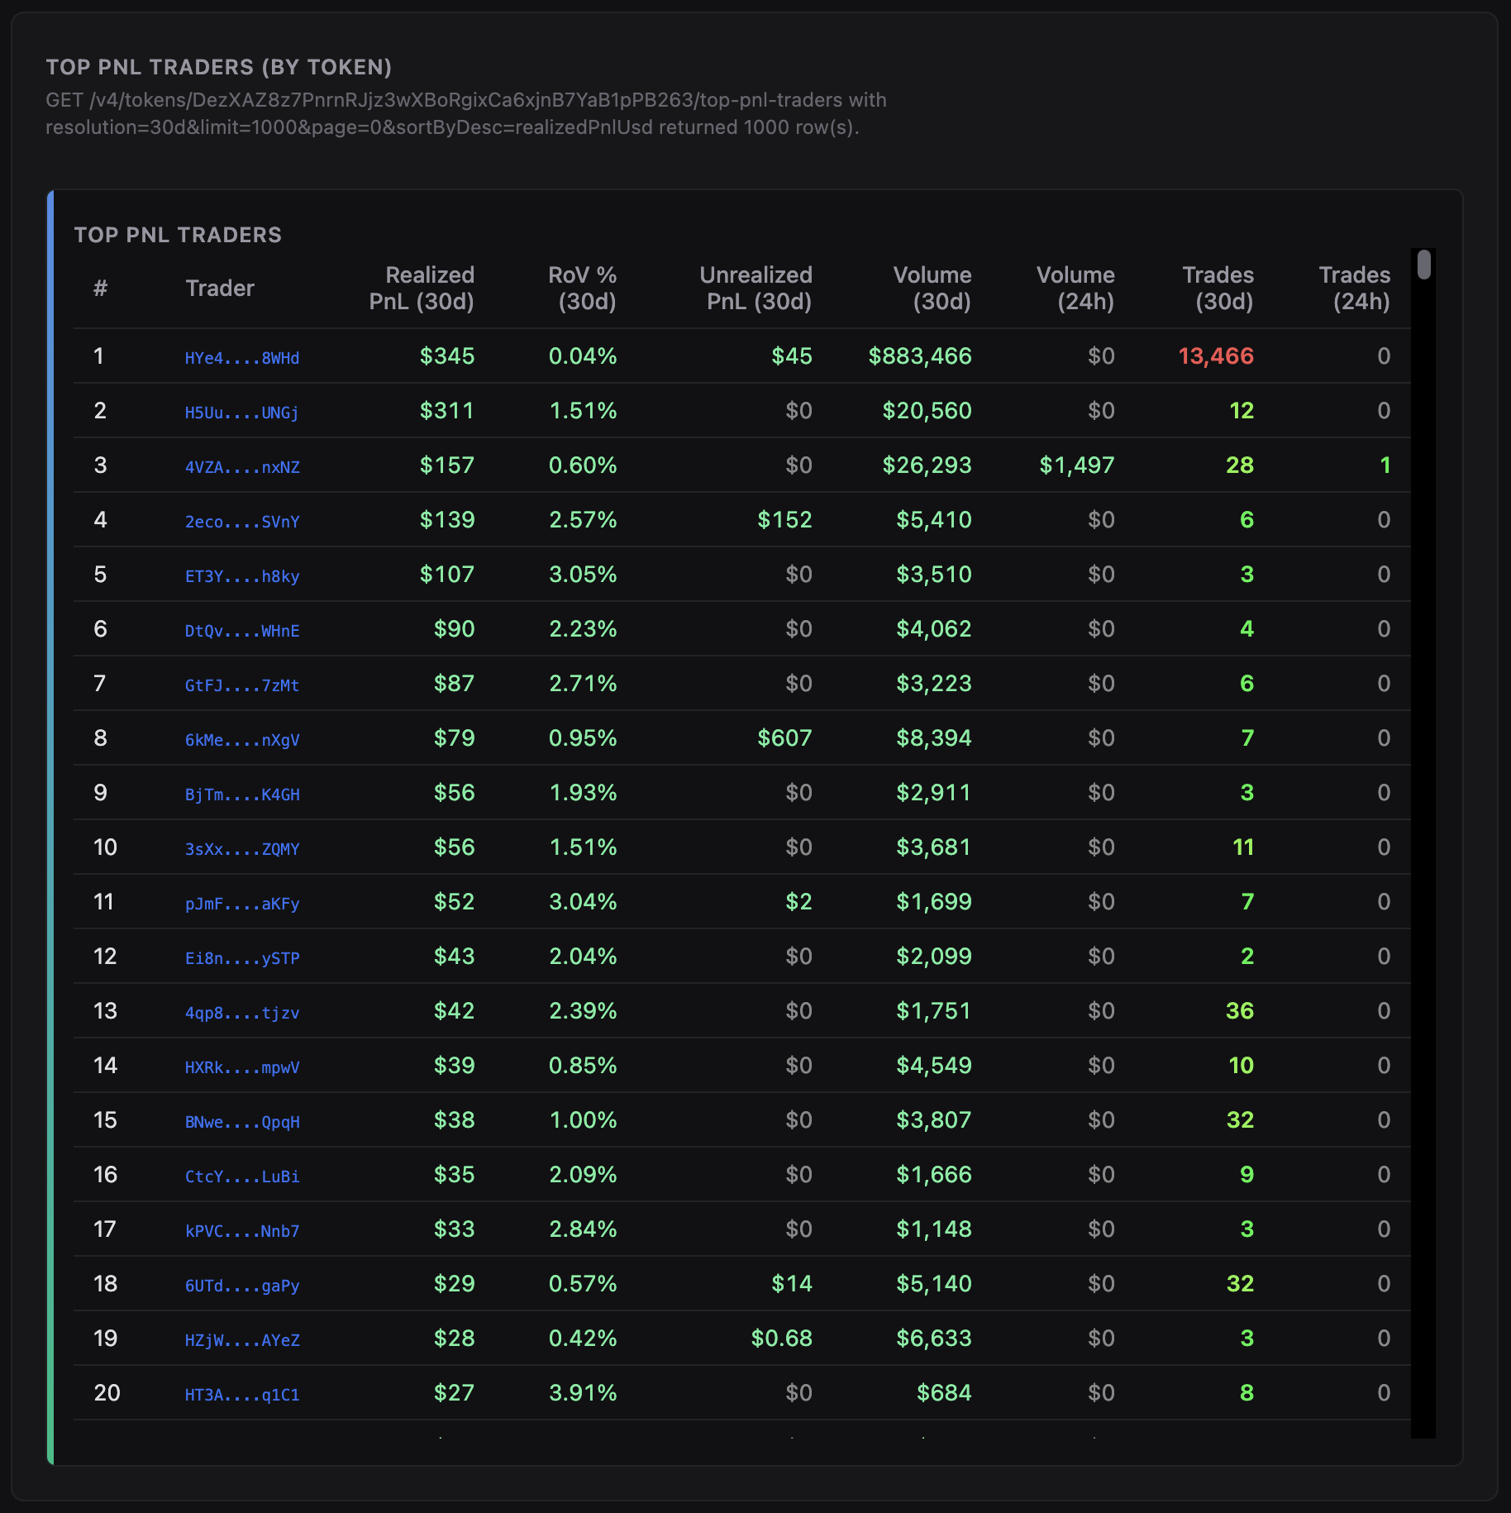Select the 0.04% RoV cell
This screenshot has width=1511, height=1513.
click(x=584, y=356)
